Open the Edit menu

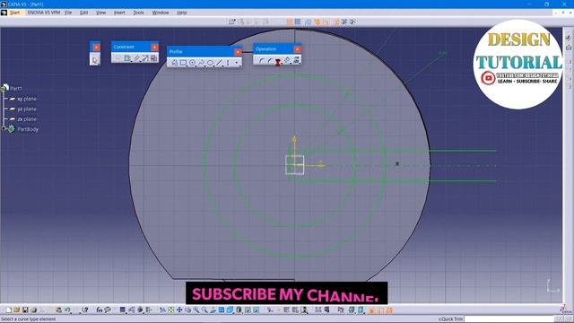(x=83, y=13)
